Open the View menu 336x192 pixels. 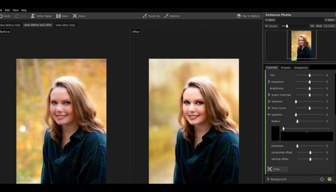coord(15,10)
